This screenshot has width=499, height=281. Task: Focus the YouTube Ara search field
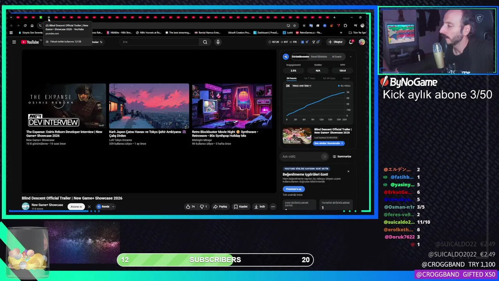[160, 42]
